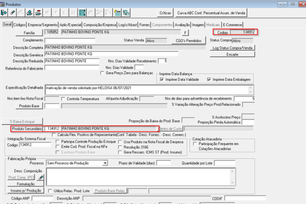This screenshot has height=204, width=306.
Task: Open the Logís/Abast tab
Action: tap(128, 25)
